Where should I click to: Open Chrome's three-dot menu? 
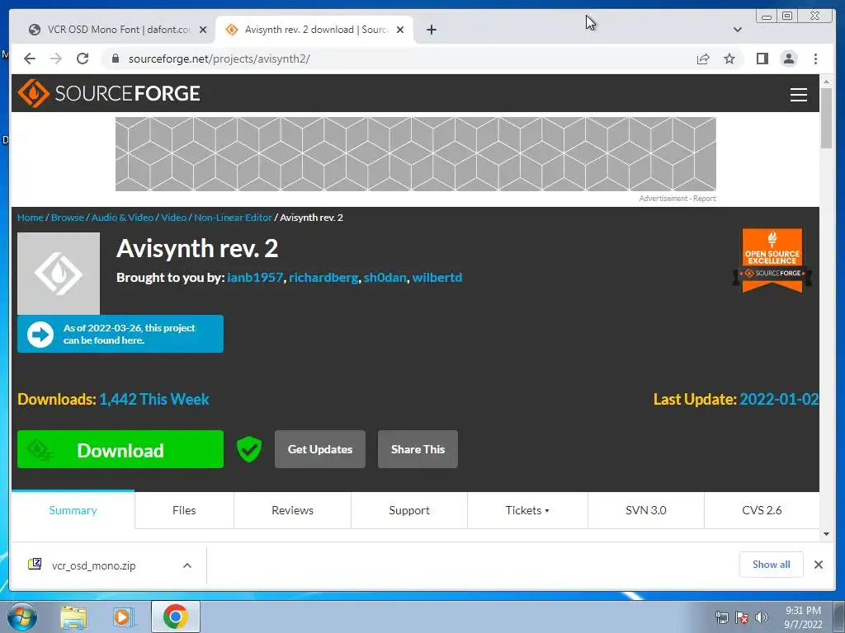pos(815,59)
